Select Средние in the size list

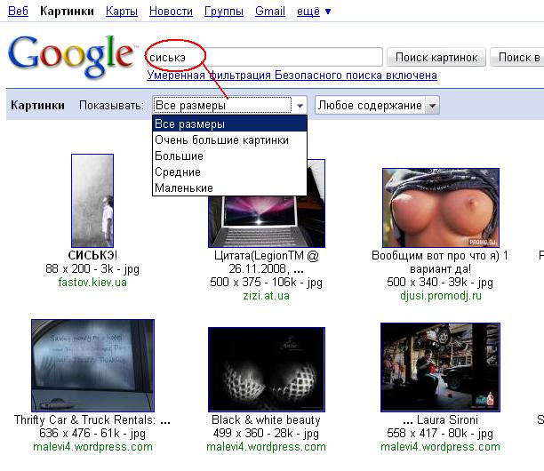point(229,172)
